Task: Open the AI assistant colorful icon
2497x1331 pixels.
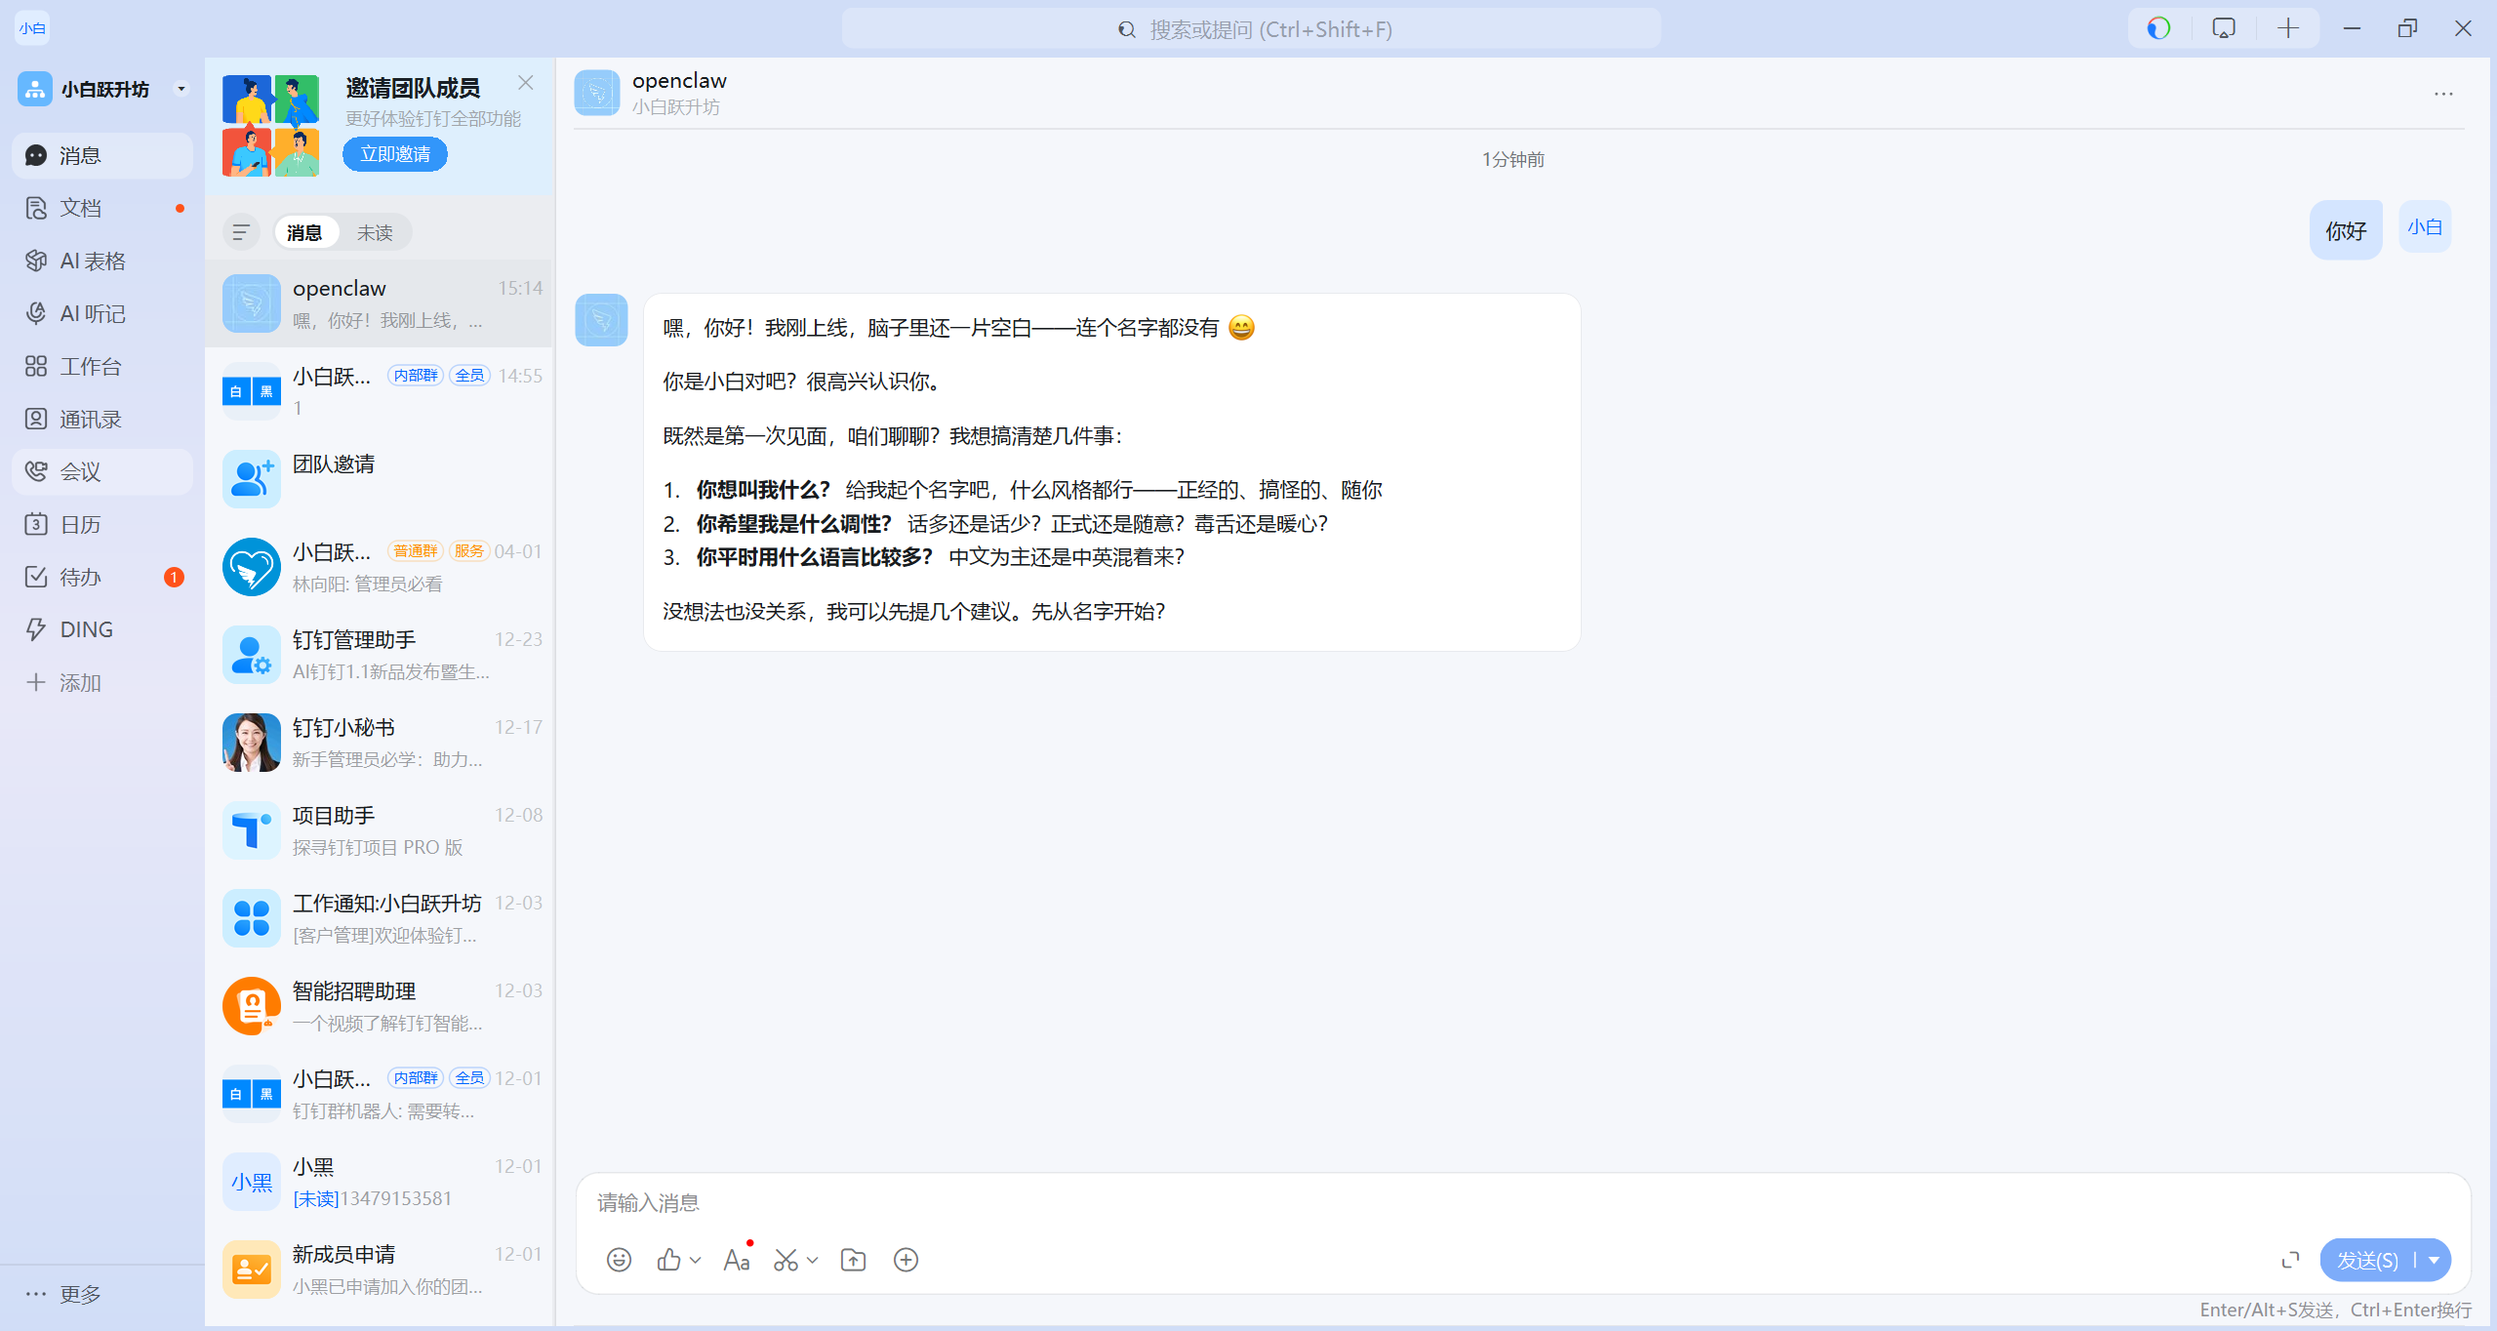Action: [2158, 28]
